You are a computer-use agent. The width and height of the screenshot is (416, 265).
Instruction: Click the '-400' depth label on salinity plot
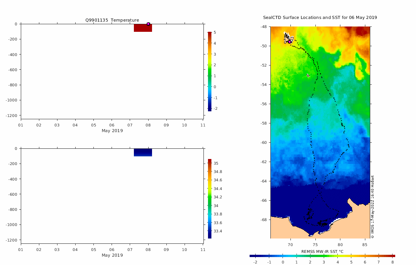tap(12, 179)
